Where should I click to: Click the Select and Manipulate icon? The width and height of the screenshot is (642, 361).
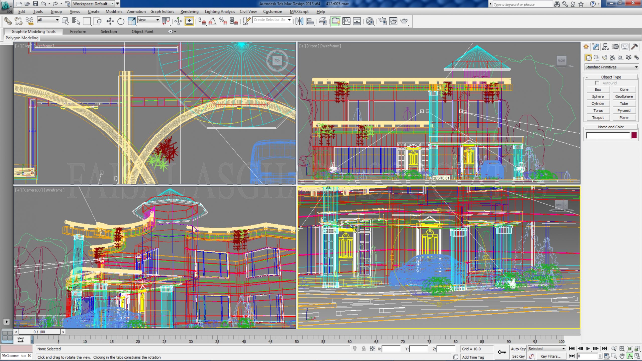pyautogui.click(x=178, y=21)
